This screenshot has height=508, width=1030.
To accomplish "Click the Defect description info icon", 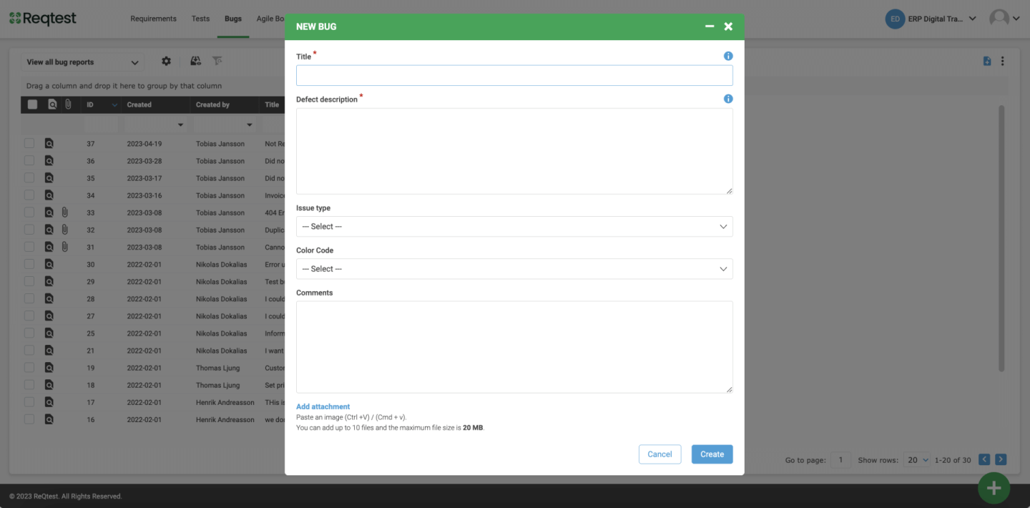I will (x=727, y=98).
